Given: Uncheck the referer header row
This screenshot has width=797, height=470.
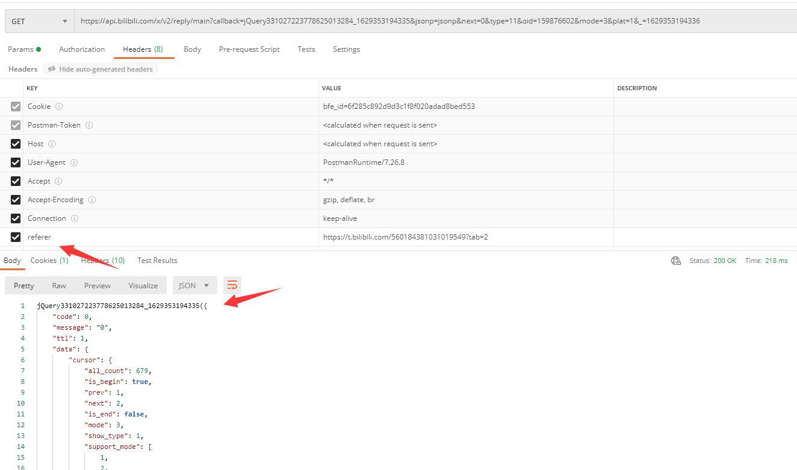Looking at the screenshot, I should [15, 237].
